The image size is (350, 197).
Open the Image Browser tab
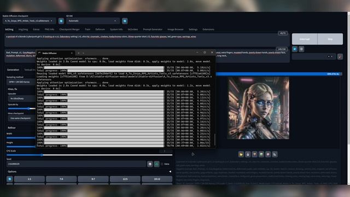point(176,29)
